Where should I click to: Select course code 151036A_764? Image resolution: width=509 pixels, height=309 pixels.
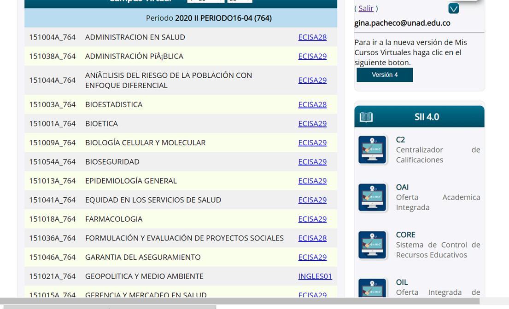tap(52, 238)
